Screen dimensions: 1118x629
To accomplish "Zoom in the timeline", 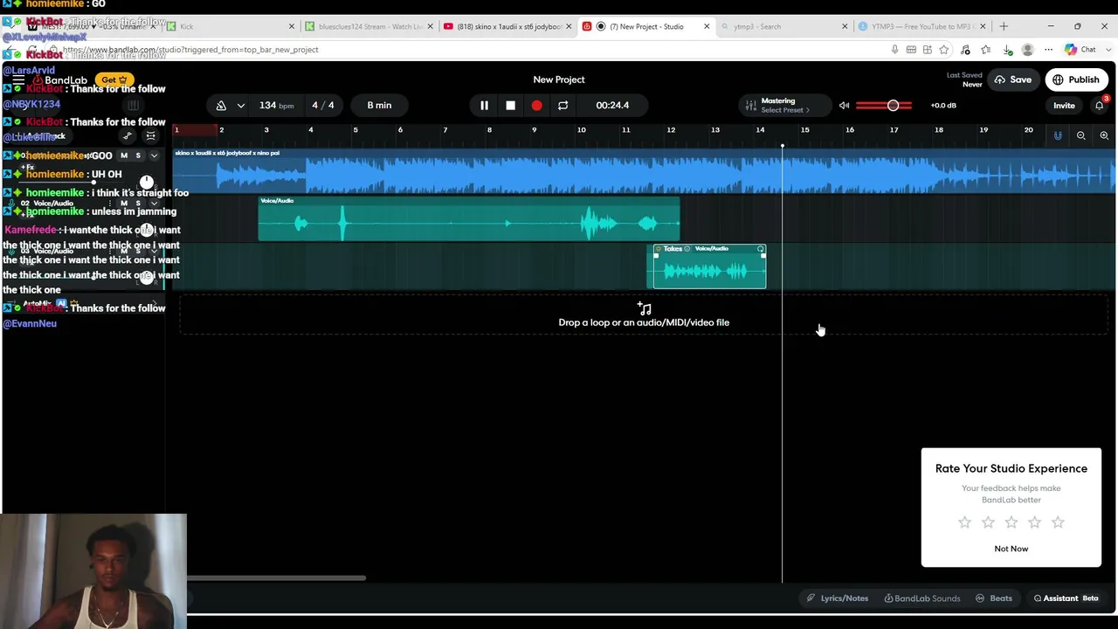I will tap(1104, 135).
